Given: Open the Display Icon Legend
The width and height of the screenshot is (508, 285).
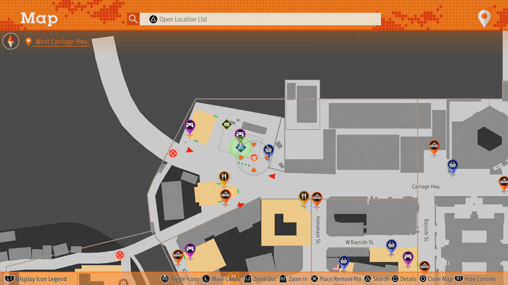Looking at the screenshot, I should click(x=36, y=279).
